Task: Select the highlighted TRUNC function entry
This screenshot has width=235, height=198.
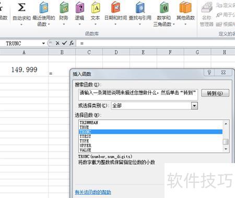Action: [151, 132]
